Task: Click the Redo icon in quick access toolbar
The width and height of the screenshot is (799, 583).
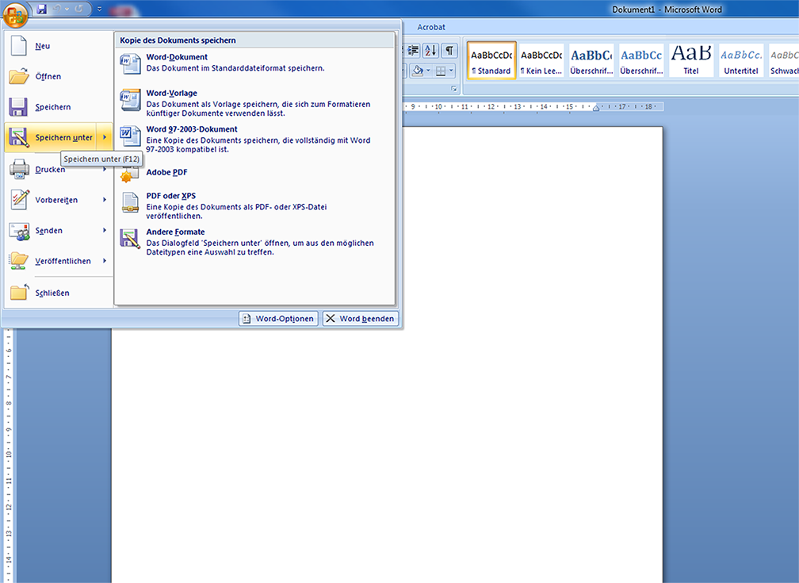Action: [79, 10]
